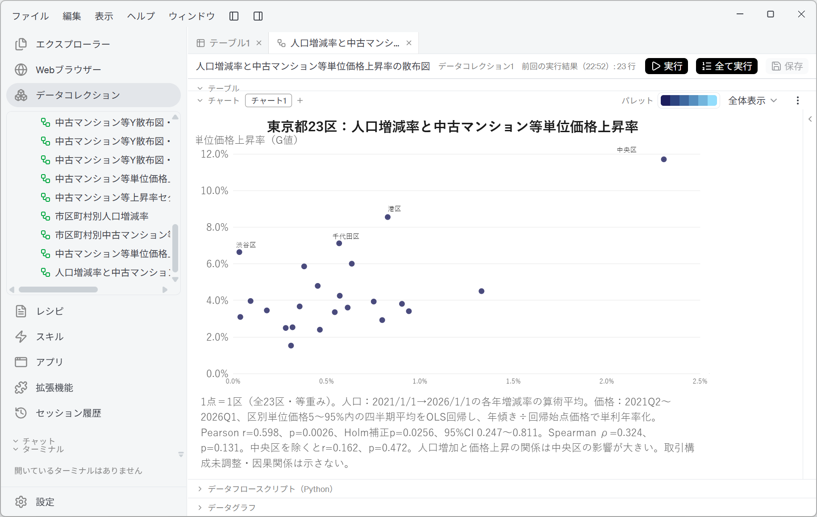The image size is (817, 517).
Task: Open the 全体表示 dropdown
Action: (x=753, y=100)
